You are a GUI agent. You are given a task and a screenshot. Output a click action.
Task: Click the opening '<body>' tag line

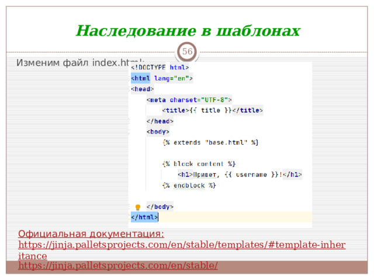(x=158, y=132)
